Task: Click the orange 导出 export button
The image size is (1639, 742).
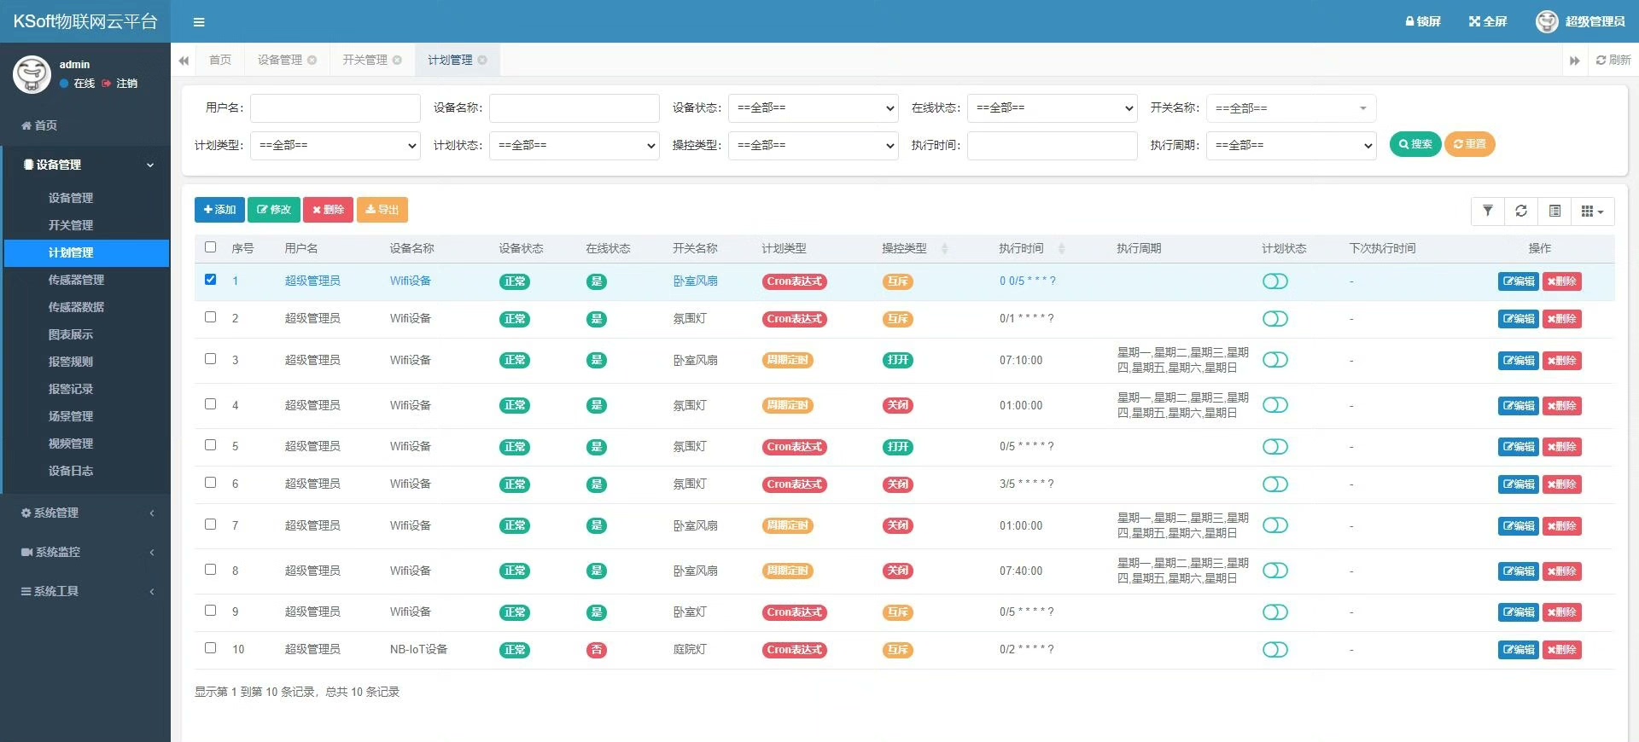Action: [x=382, y=210]
